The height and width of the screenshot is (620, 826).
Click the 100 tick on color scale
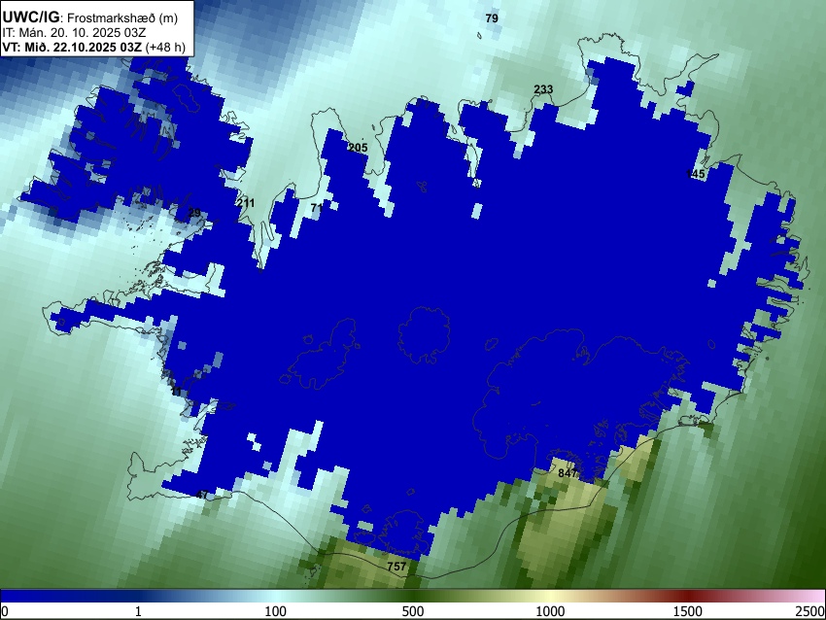(276, 611)
